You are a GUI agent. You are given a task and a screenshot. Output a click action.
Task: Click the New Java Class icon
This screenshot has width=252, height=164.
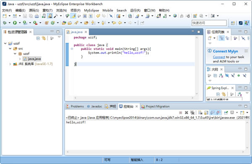click(x=52, y=23)
